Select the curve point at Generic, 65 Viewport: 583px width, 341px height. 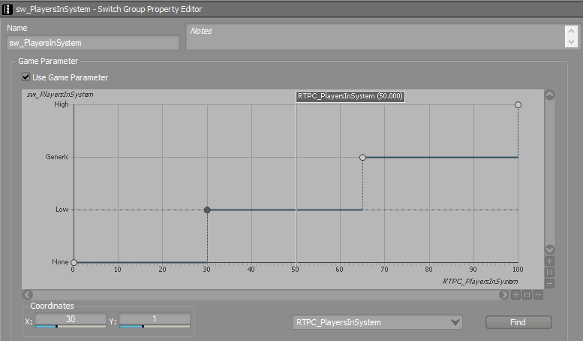point(362,158)
